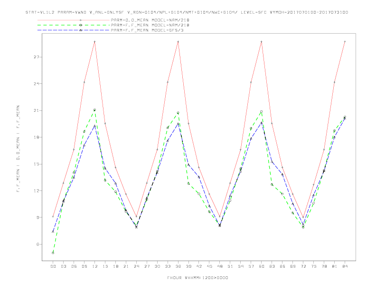This screenshot has height=290, width=376.
Task: Click x-axis forecast hour label 00
Action: (53, 266)
